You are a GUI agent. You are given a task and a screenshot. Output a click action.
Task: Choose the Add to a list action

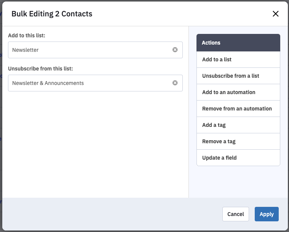(238, 59)
